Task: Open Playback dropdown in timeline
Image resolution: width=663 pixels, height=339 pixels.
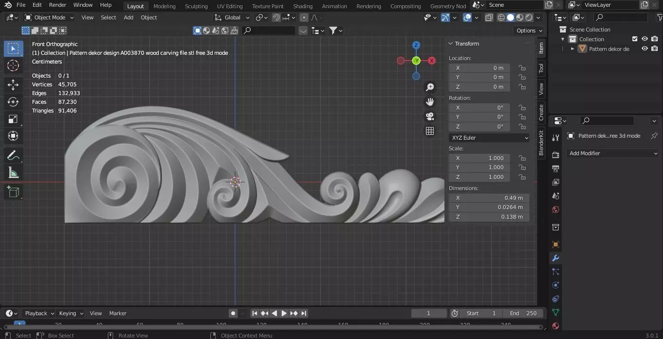Action: [x=39, y=313]
